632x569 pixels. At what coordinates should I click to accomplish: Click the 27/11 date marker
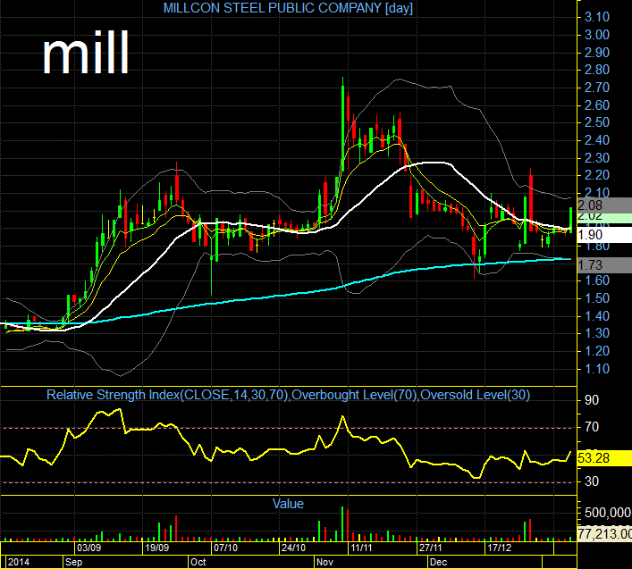coord(430,548)
